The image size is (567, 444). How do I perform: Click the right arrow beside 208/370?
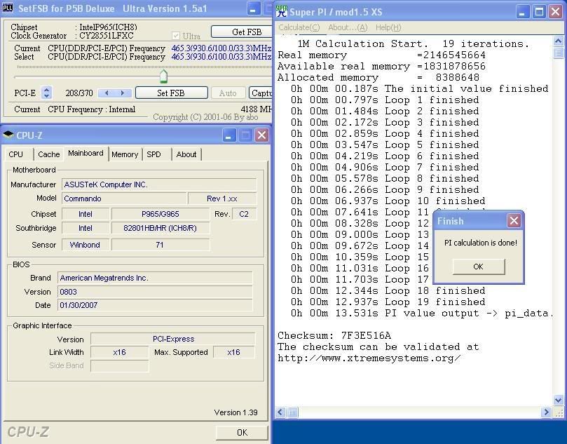pyautogui.click(x=122, y=93)
